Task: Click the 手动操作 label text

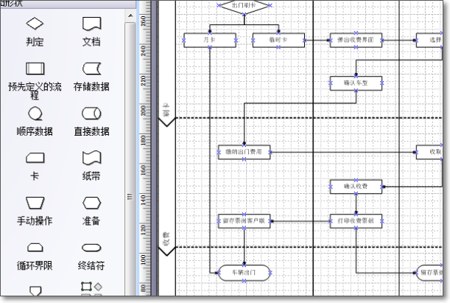Action: (35, 221)
